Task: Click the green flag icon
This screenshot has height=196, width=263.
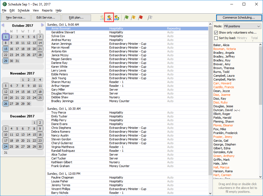Action: (x=126, y=18)
